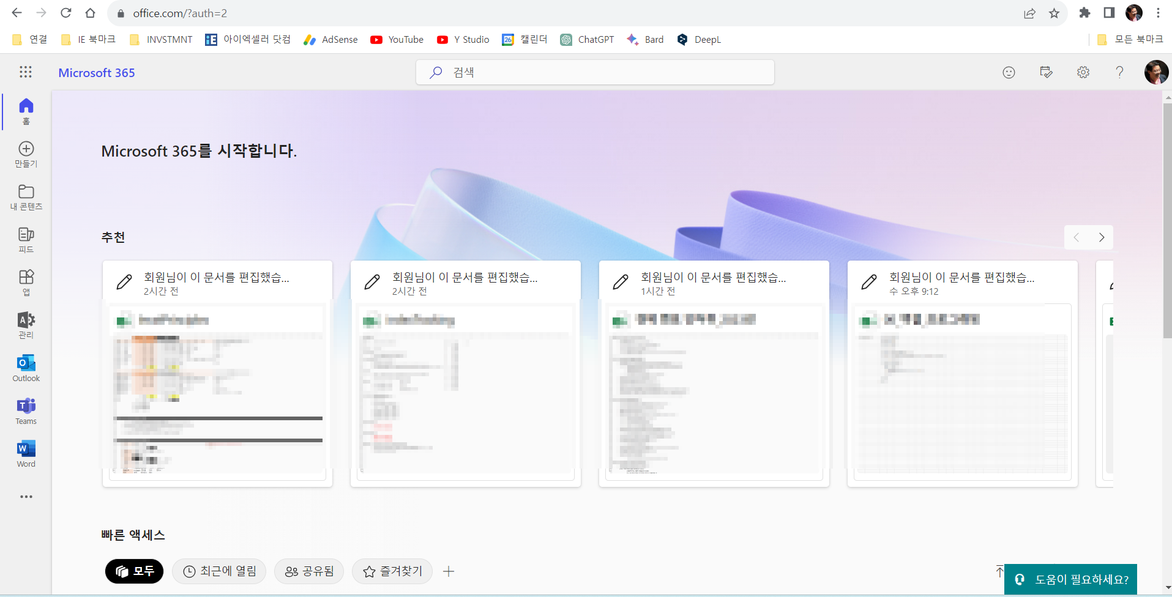The height and width of the screenshot is (597, 1172).
Task: Launch Word from the sidebar
Action: point(26,454)
